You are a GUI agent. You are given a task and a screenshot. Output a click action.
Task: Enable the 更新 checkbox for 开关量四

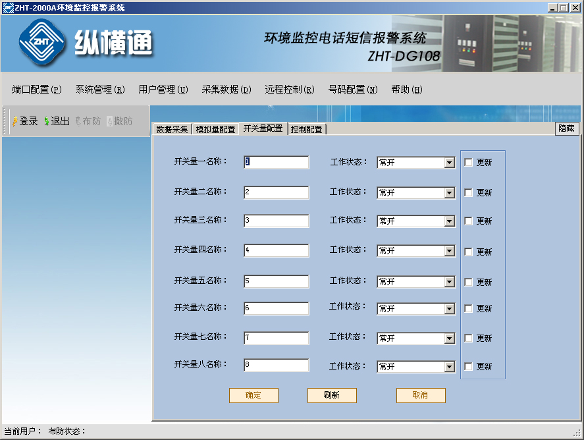coord(469,252)
